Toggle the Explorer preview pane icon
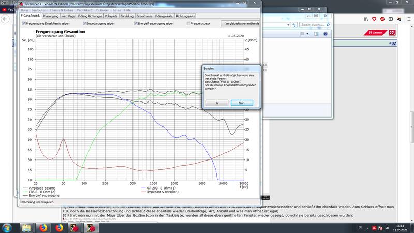 [x=317, y=34]
